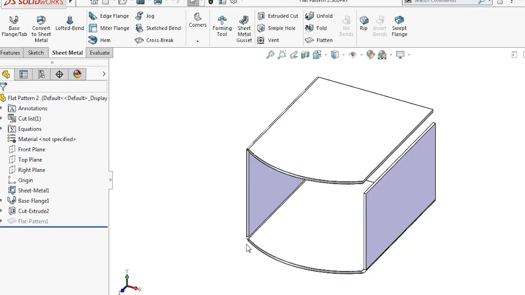The height and width of the screenshot is (295, 525).
Task: Select the Right Plane
Action: pos(27,170)
